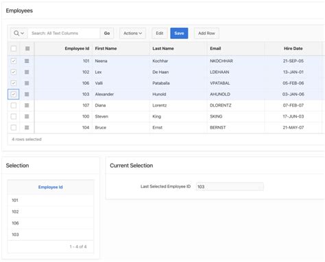This screenshot has width=325, height=262.
Task: Open row actions menu for Steven King
Action: click(x=27, y=116)
